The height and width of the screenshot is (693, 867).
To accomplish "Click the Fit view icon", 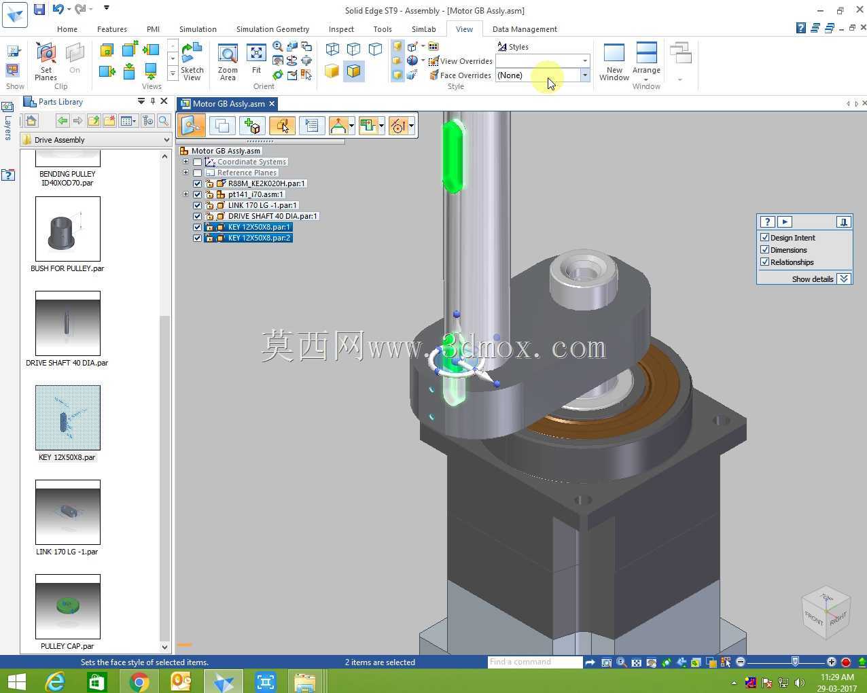I will [x=256, y=58].
